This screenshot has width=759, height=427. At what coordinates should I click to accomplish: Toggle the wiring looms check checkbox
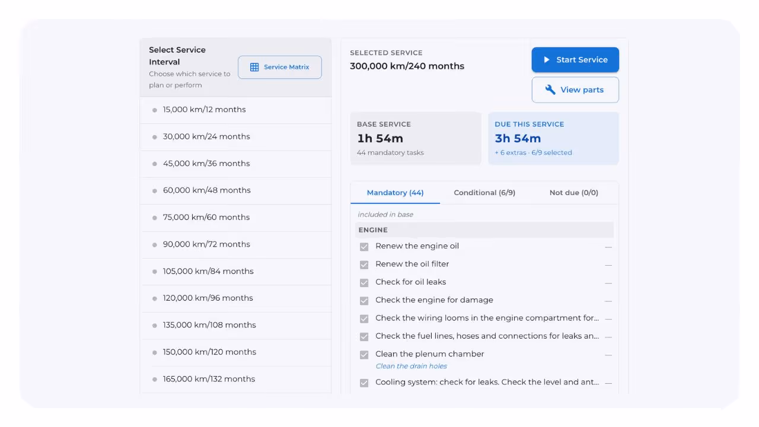[364, 318]
